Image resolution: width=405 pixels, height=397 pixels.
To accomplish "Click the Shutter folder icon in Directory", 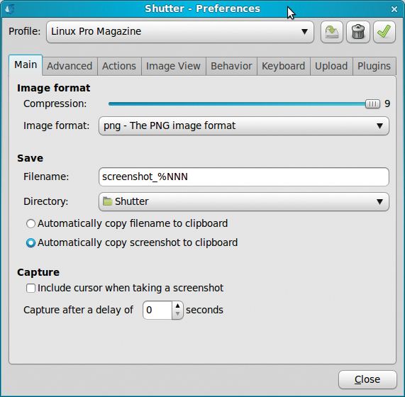I will (x=107, y=201).
